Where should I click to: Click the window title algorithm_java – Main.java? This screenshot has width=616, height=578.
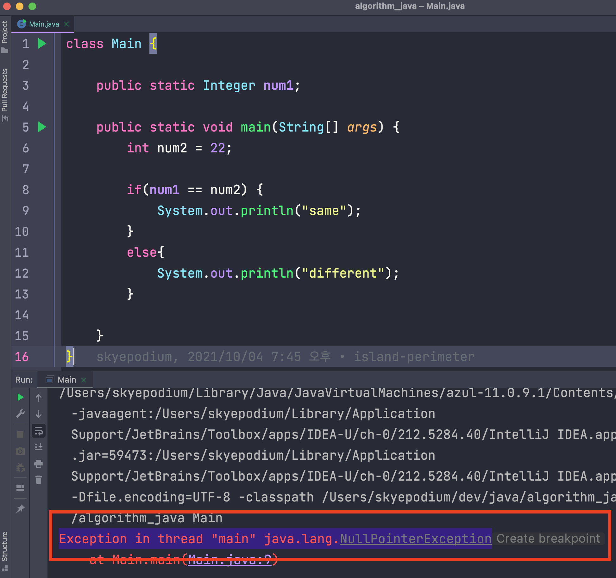(410, 6)
